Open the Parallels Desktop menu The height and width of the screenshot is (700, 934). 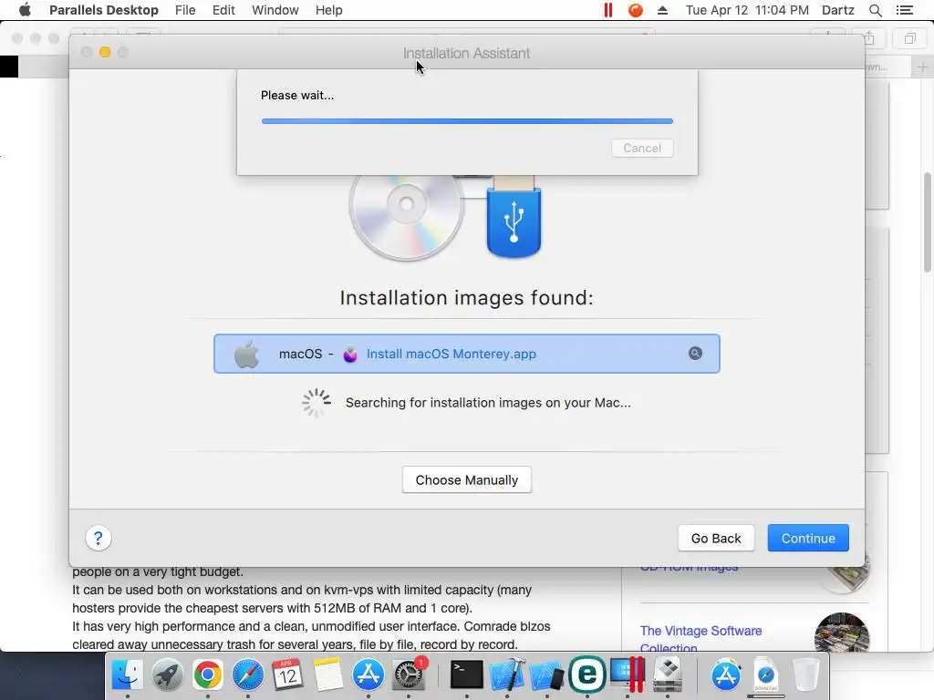coord(104,10)
